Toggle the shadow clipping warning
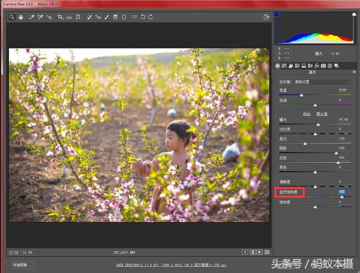Screen dimensions: 360x273 [277, 14]
